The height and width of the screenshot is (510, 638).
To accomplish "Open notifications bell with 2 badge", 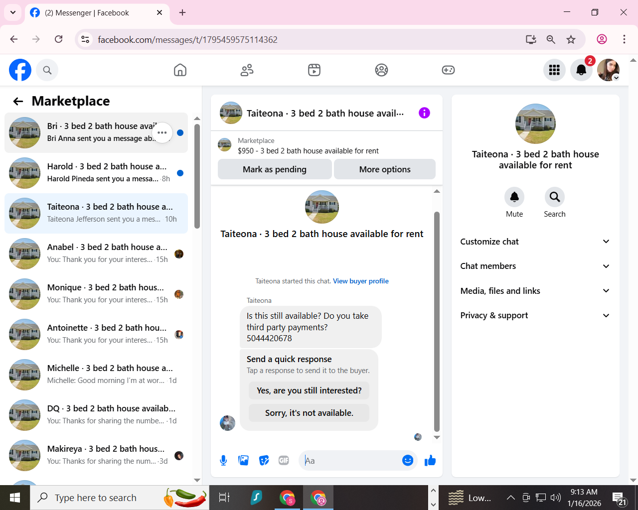I will point(581,70).
